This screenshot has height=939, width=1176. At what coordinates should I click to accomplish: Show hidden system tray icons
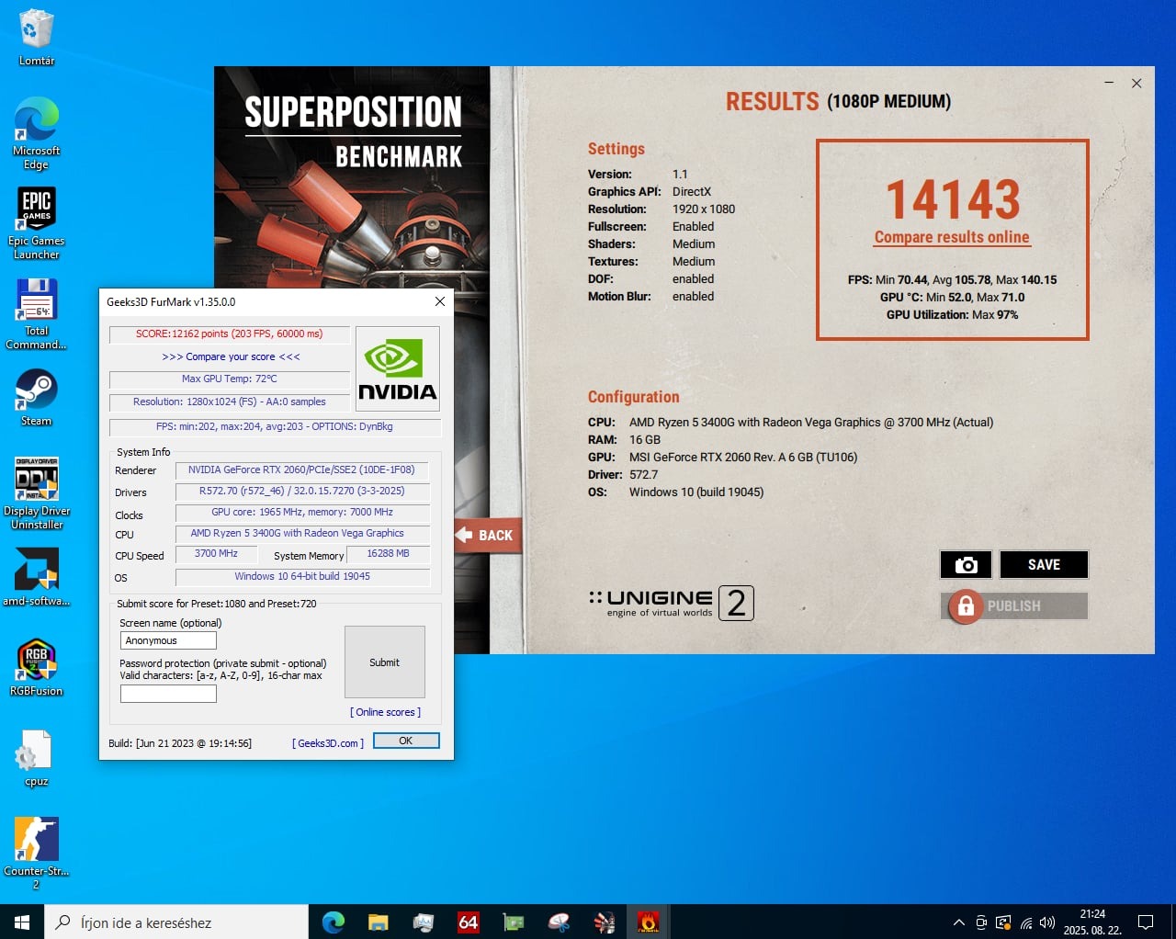(x=958, y=922)
